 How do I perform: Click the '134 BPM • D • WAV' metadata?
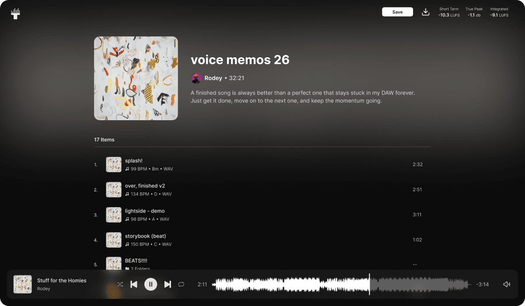click(151, 194)
